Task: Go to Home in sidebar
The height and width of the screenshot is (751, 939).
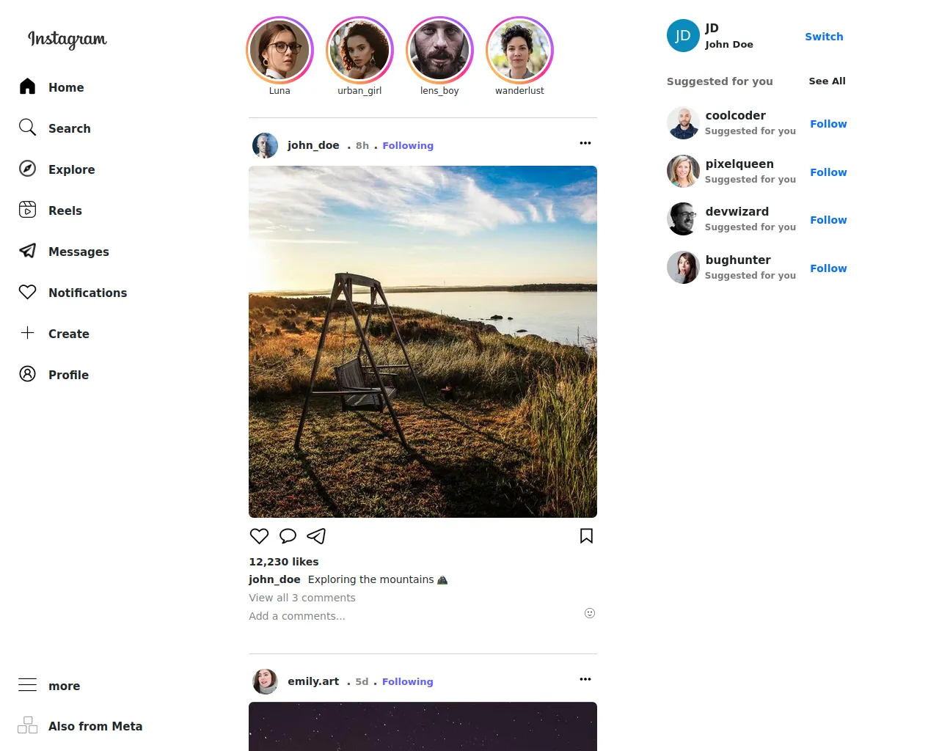Action: pos(66,87)
